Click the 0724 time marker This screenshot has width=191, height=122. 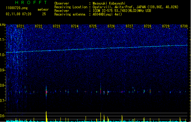[x=75, y=26]
